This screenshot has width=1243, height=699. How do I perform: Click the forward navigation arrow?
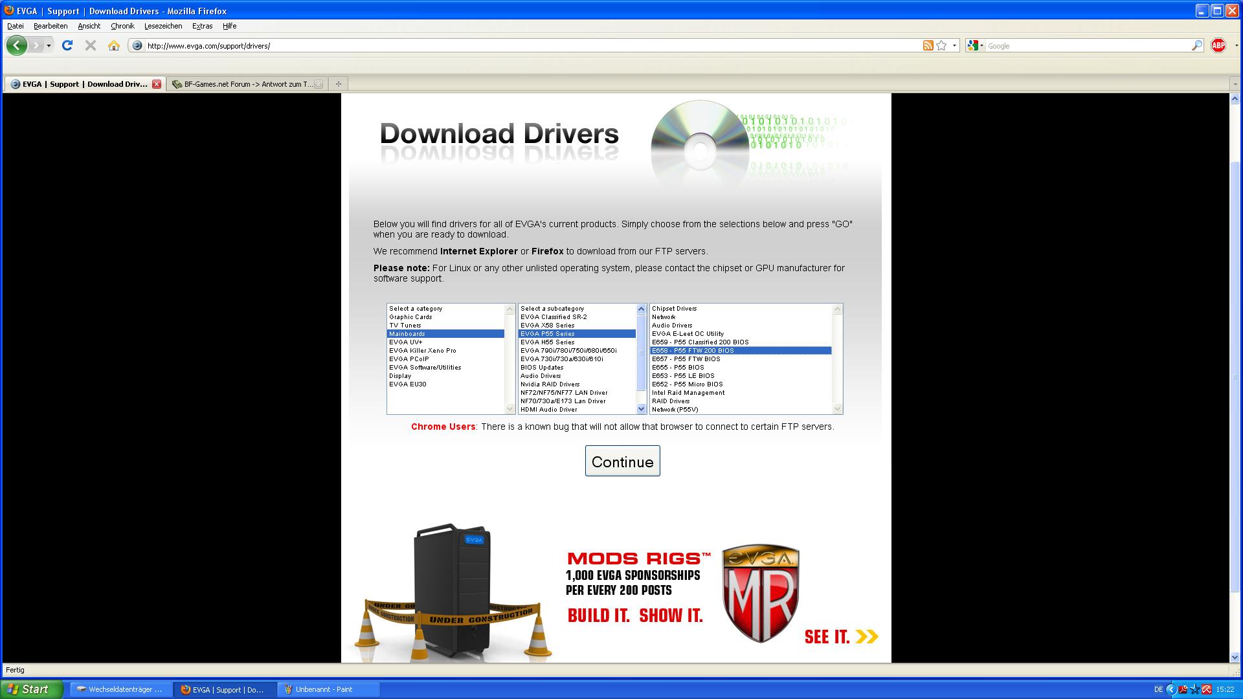pyautogui.click(x=36, y=45)
